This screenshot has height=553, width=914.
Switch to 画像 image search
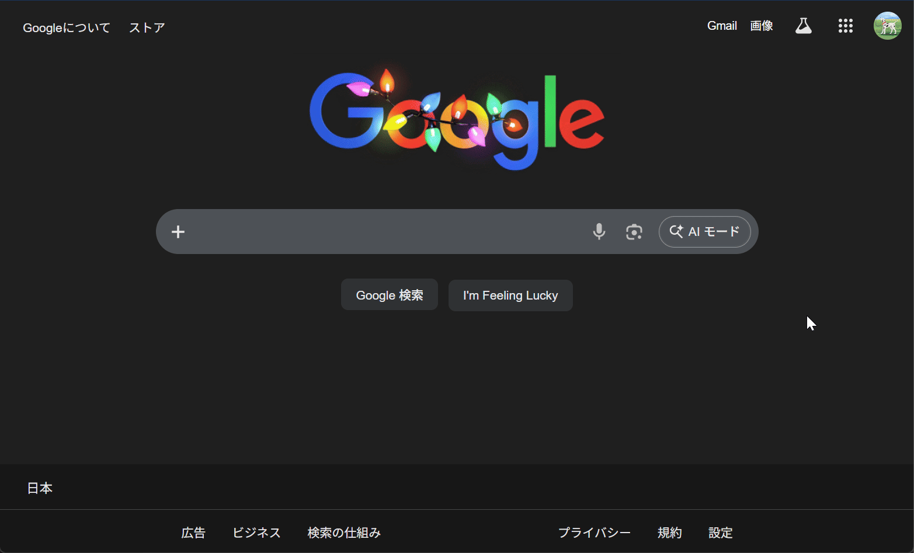tap(762, 26)
